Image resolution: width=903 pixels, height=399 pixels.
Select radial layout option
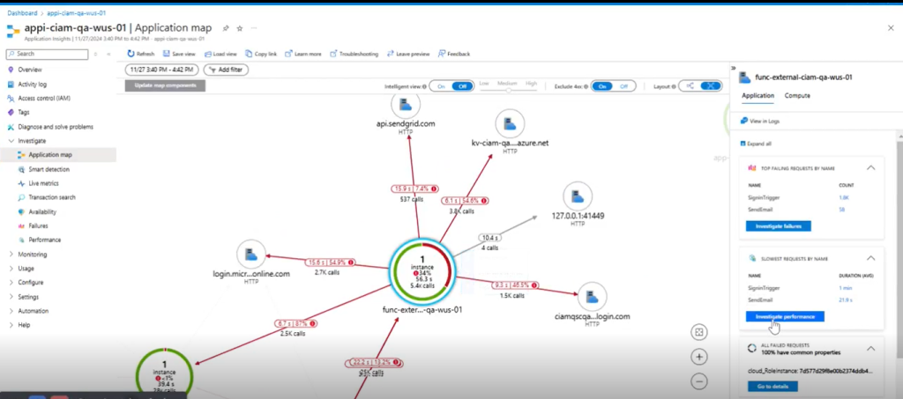point(711,86)
